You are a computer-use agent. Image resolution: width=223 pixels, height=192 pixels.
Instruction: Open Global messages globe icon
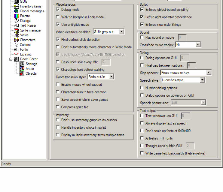[x=16, y=11]
